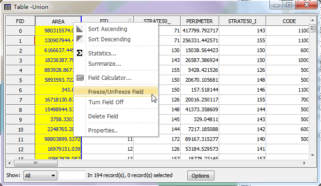Image resolution: width=321 pixels, height=186 pixels.
Task: Click STRATE50_I cell 148
Action: pyautogui.click(x=243, y=80)
